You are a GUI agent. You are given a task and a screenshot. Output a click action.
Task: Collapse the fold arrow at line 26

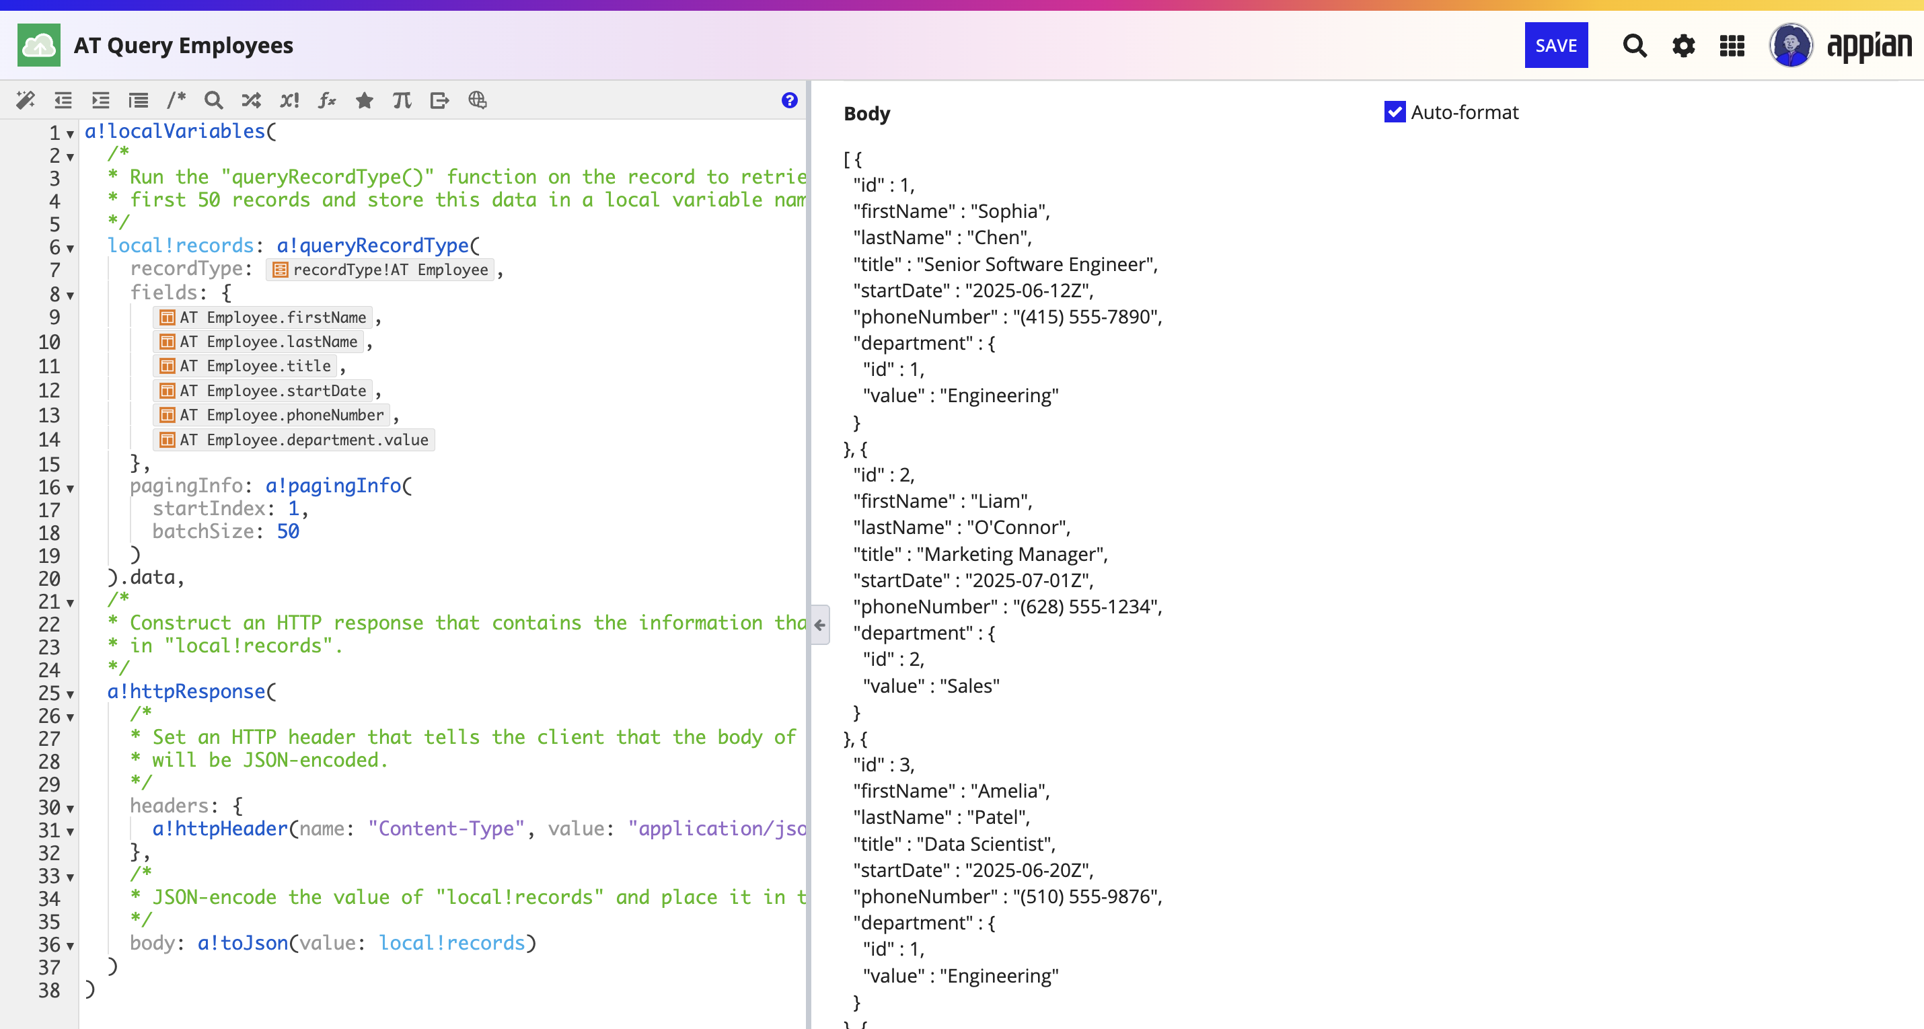click(70, 718)
